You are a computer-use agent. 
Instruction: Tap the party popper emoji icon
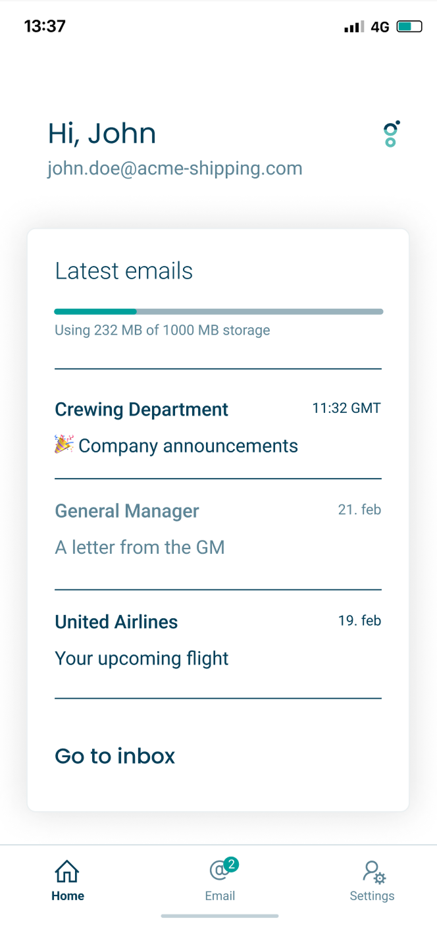[64, 445]
